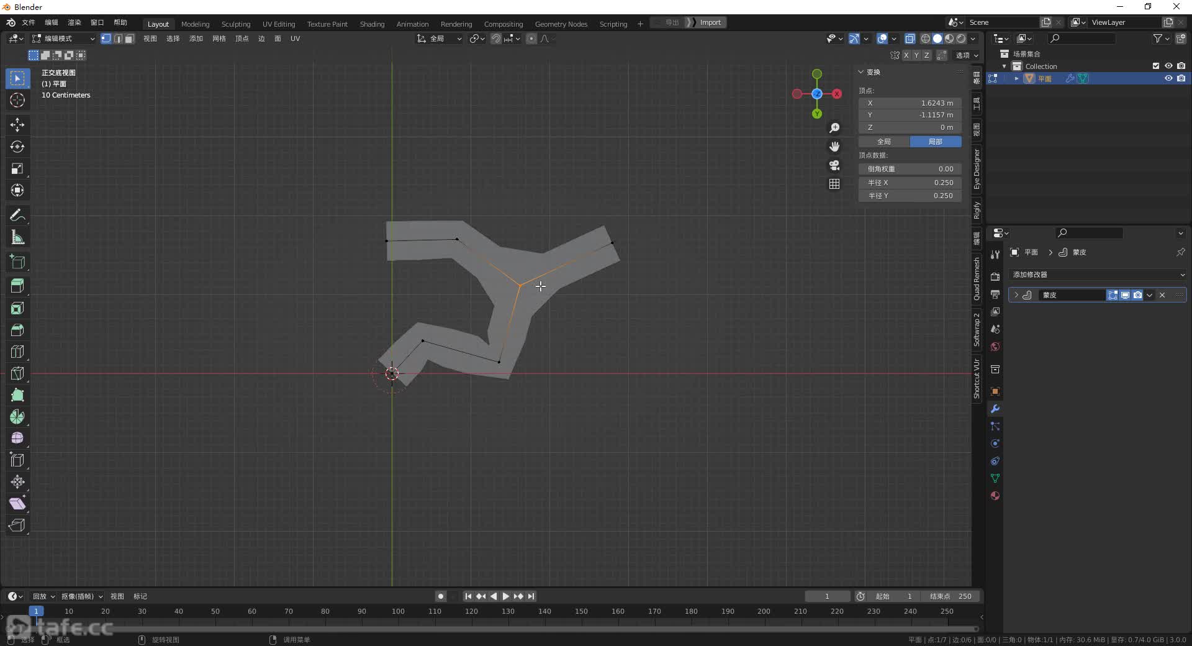Toggle proportional editing
1192x646 pixels.
531,39
